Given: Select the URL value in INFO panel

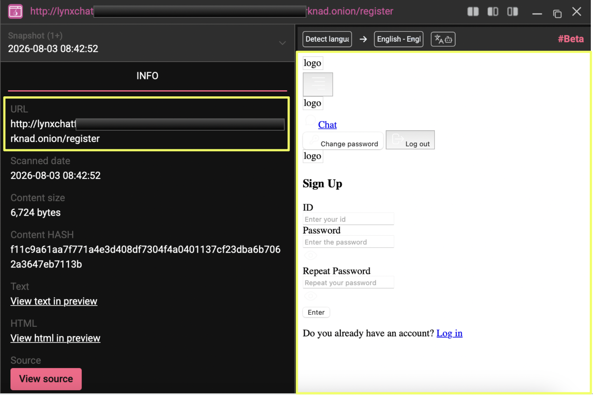Looking at the screenshot, I should (x=147, y=131).
